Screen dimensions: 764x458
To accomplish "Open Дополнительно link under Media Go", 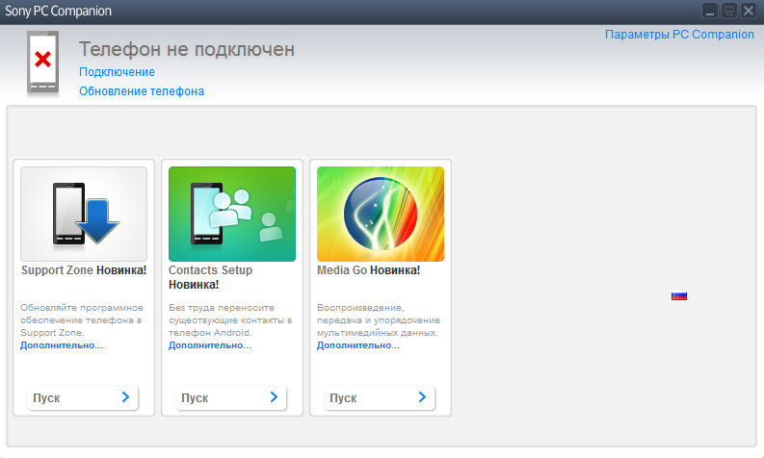I will (x=358, y=345).
